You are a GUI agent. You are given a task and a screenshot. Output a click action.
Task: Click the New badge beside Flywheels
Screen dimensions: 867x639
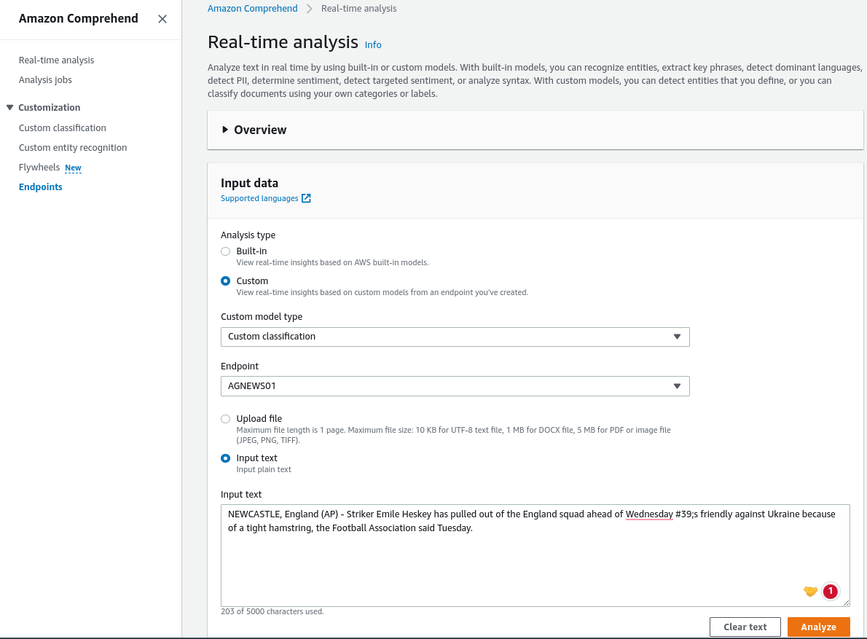73,168
